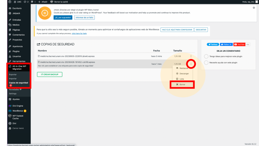Click the Twittear share button
This screenshot has height=146, width=259.
pos(213,44)
